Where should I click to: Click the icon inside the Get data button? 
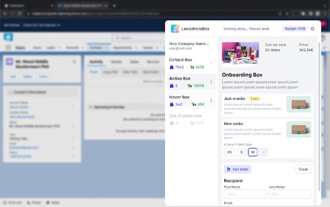click(x=229, y=169)
